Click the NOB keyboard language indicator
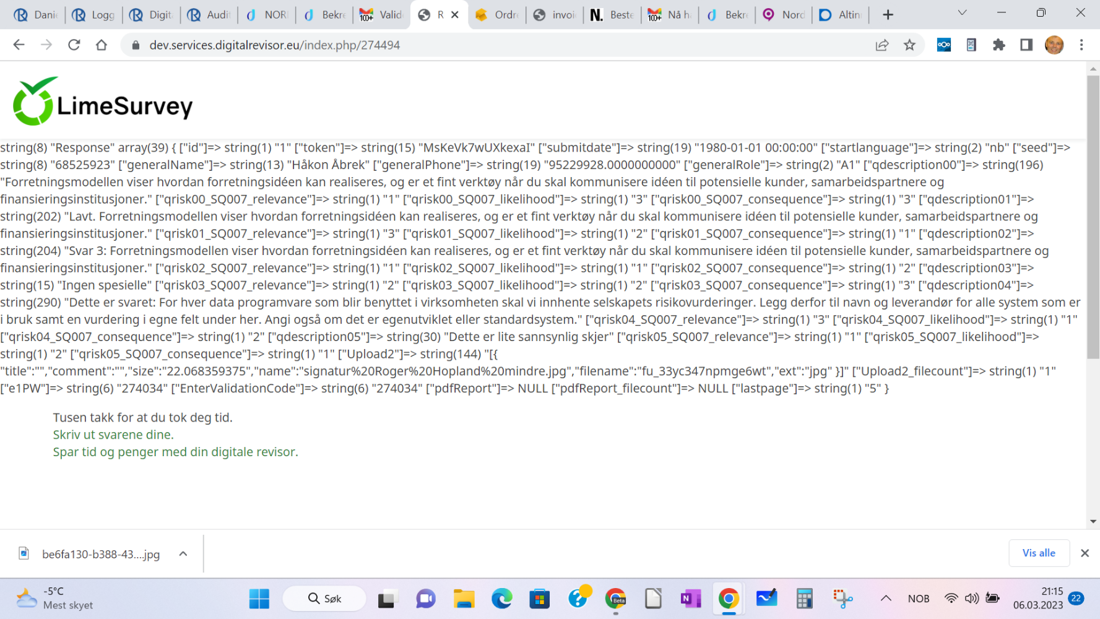Viewport: 1100px width, 619px height. (919, 599)
